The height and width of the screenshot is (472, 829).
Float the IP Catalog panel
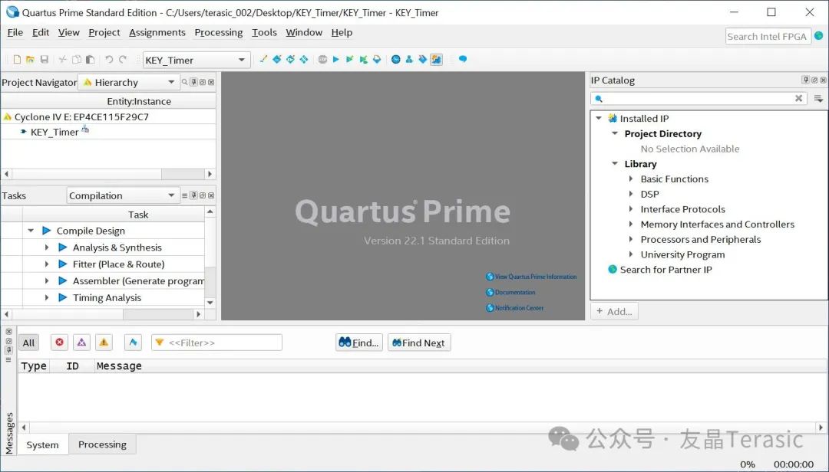tap(814, 80)
